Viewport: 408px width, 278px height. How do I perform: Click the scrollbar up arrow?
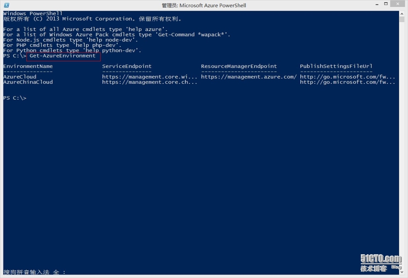(402, 13)
